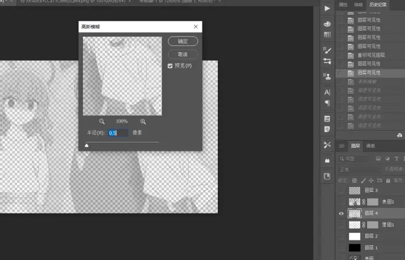This screenshot has width=405, height=260.
Task: Filter layers by pixel layers icon
Action: pos(379,159)
